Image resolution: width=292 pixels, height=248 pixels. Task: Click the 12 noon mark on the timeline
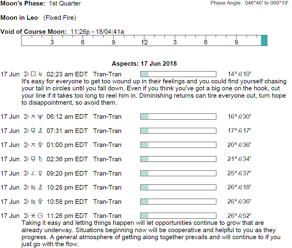144,42
